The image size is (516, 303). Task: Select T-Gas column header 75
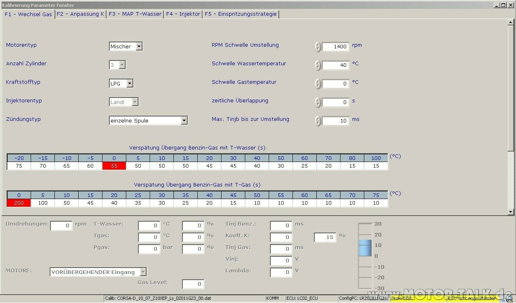376,195
